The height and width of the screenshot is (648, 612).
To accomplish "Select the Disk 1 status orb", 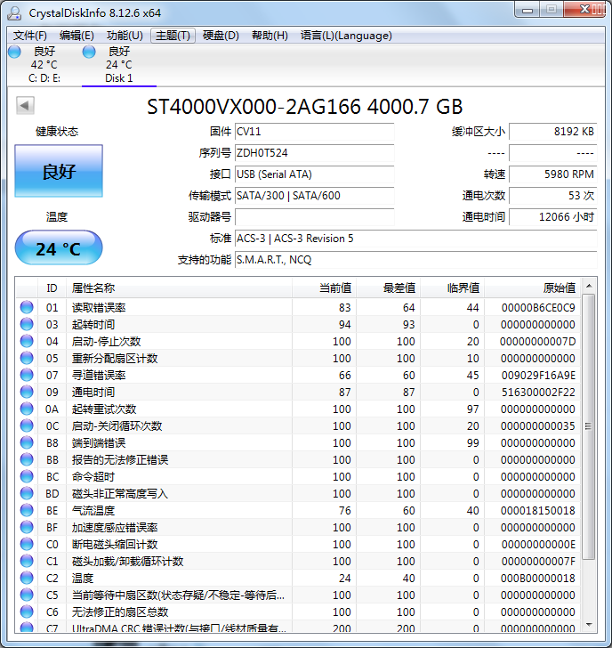I will [89, 52].
